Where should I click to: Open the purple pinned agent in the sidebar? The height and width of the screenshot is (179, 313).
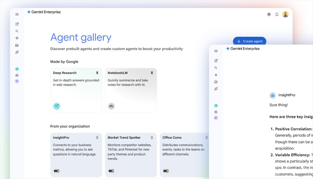[x=17, y=81]
